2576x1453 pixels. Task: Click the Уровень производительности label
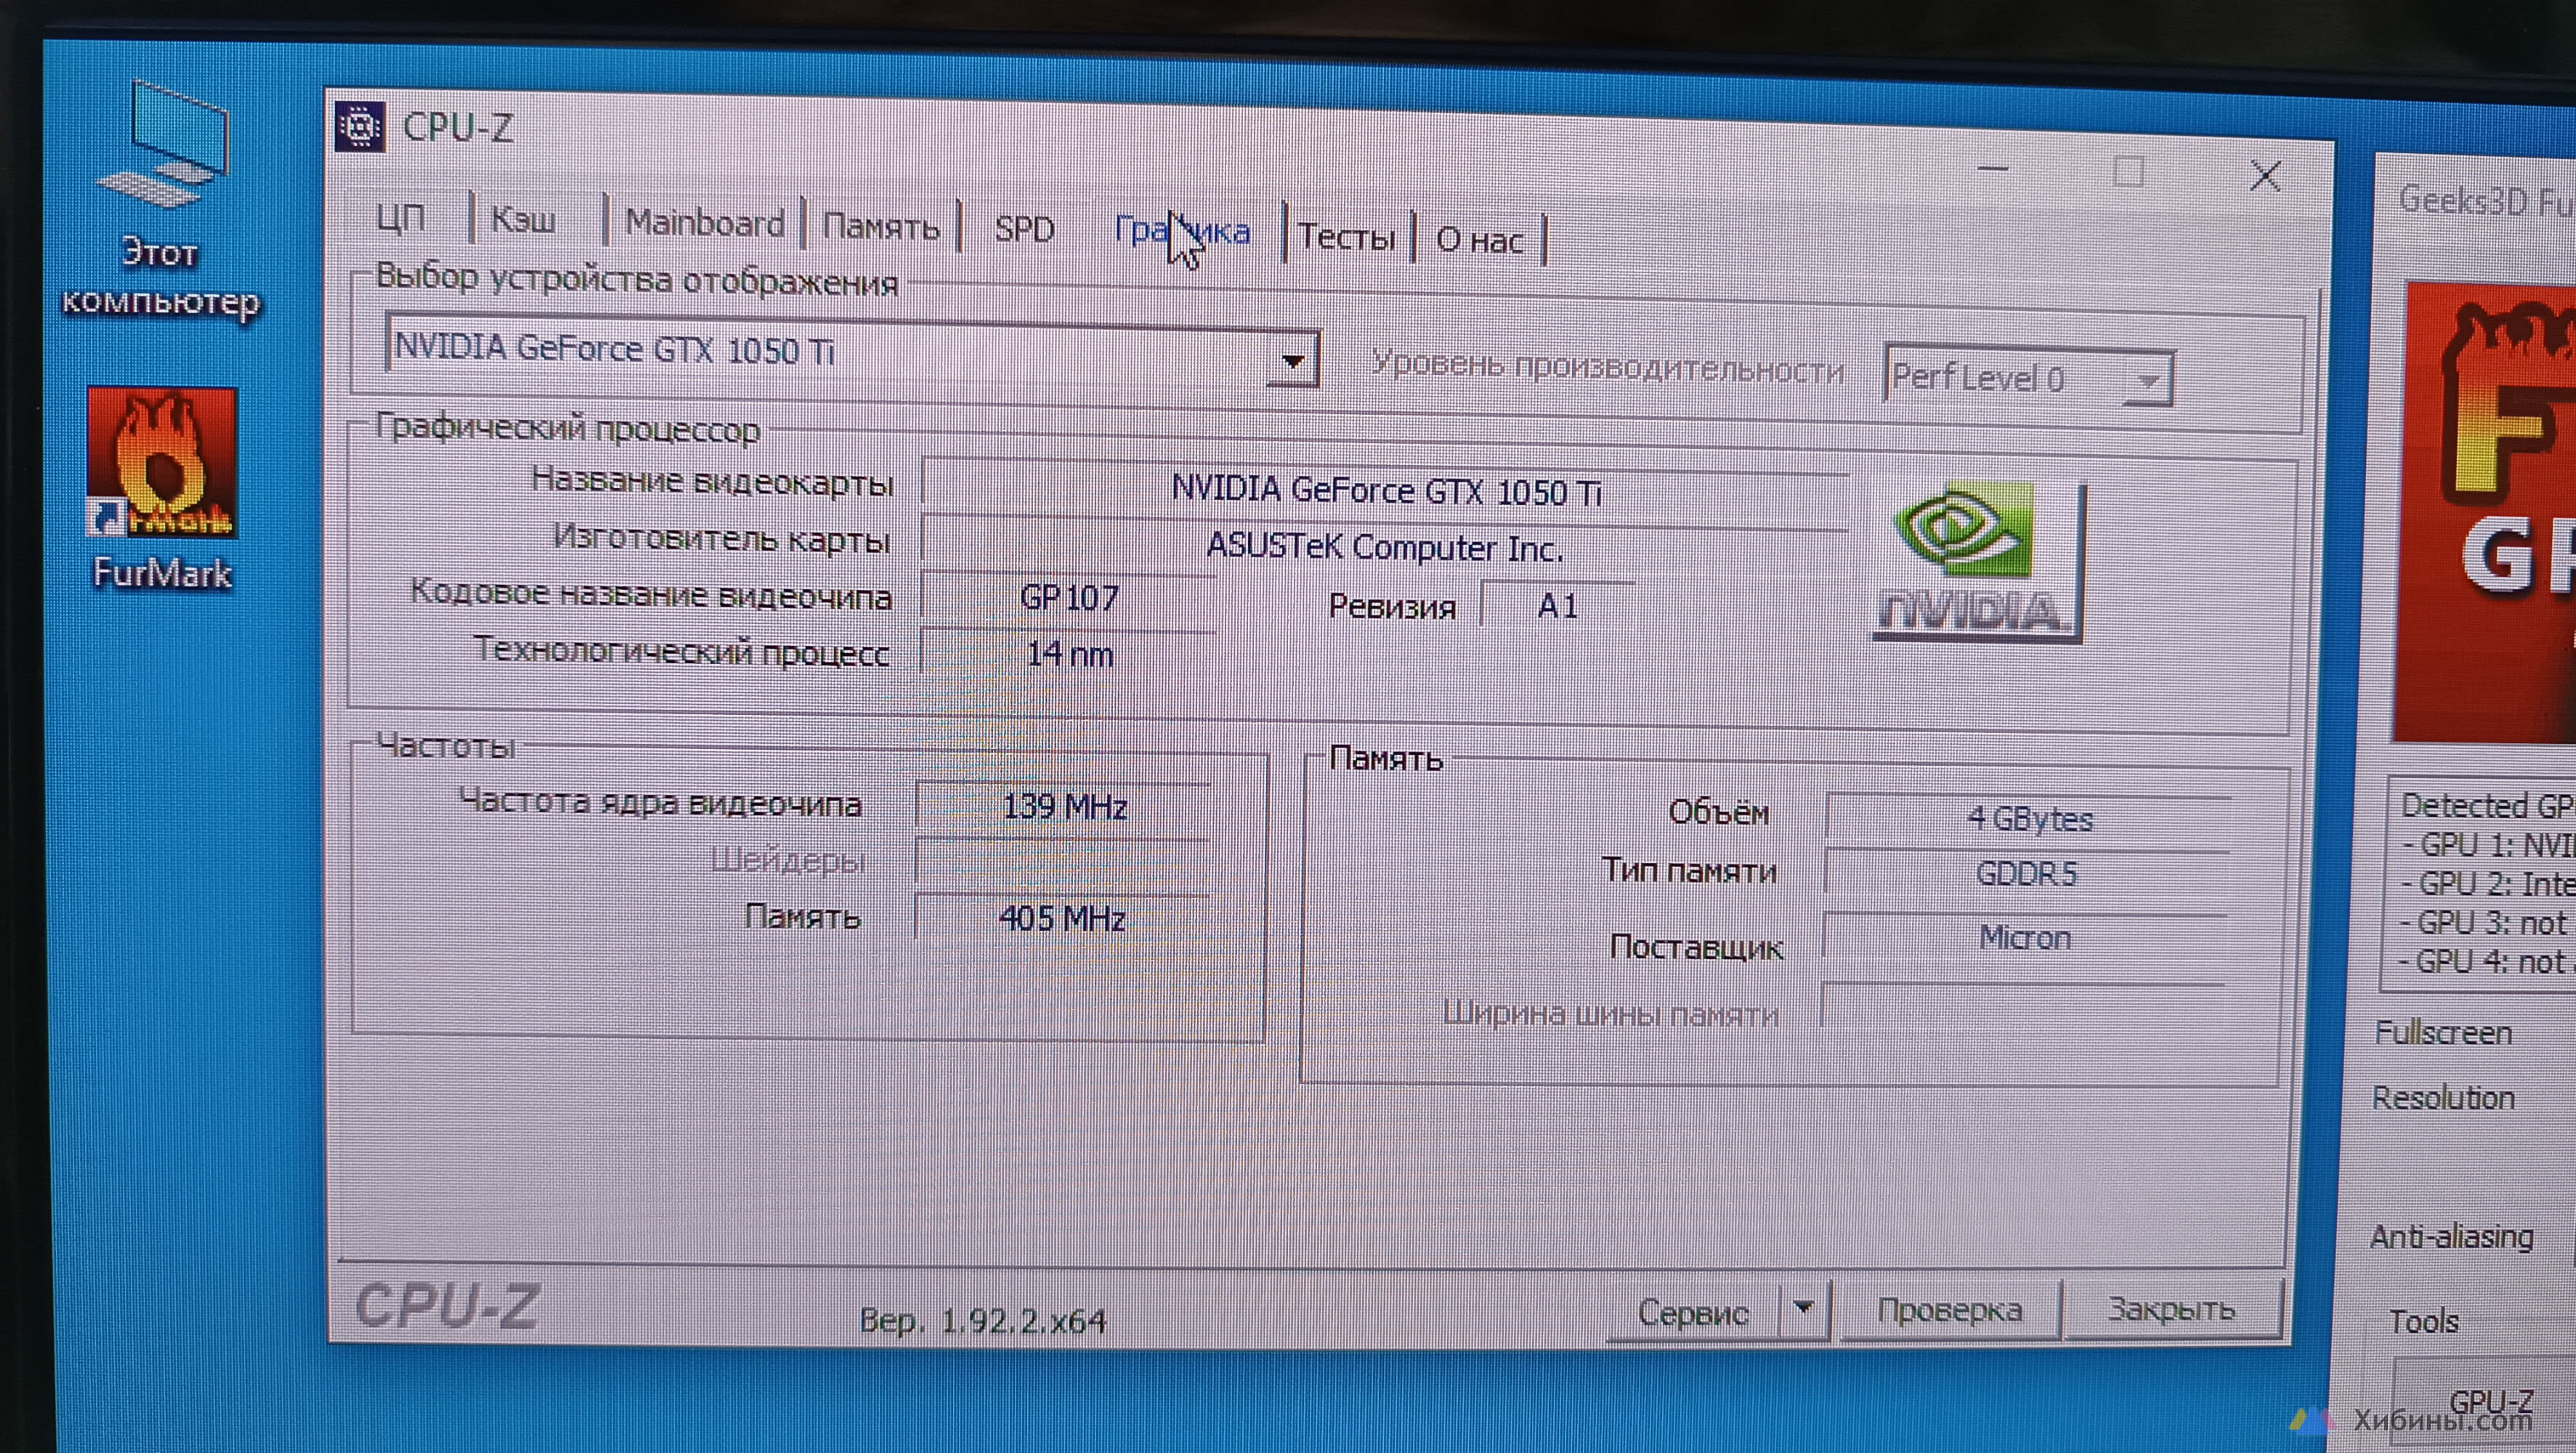click(1607, 367)
